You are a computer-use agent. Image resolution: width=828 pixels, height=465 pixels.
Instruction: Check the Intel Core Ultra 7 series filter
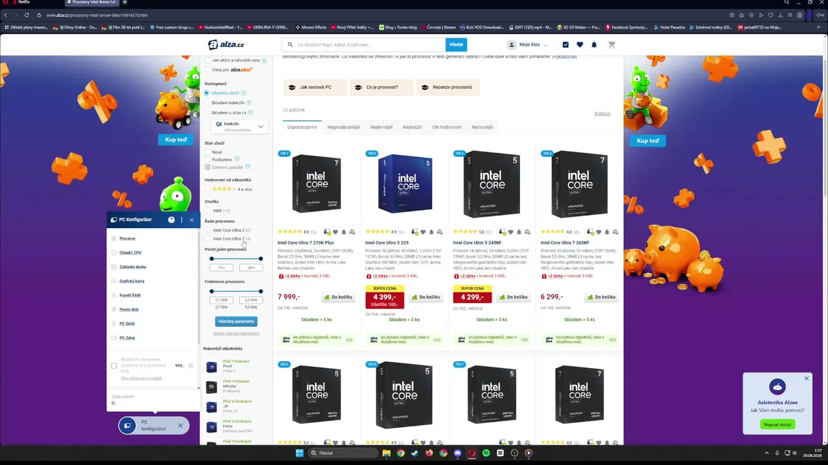pos(208,239)
